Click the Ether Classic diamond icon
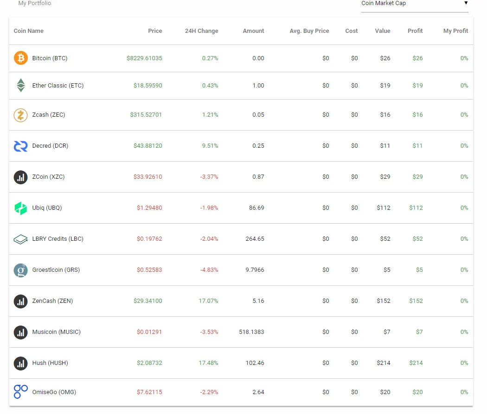 click(20, 85)
